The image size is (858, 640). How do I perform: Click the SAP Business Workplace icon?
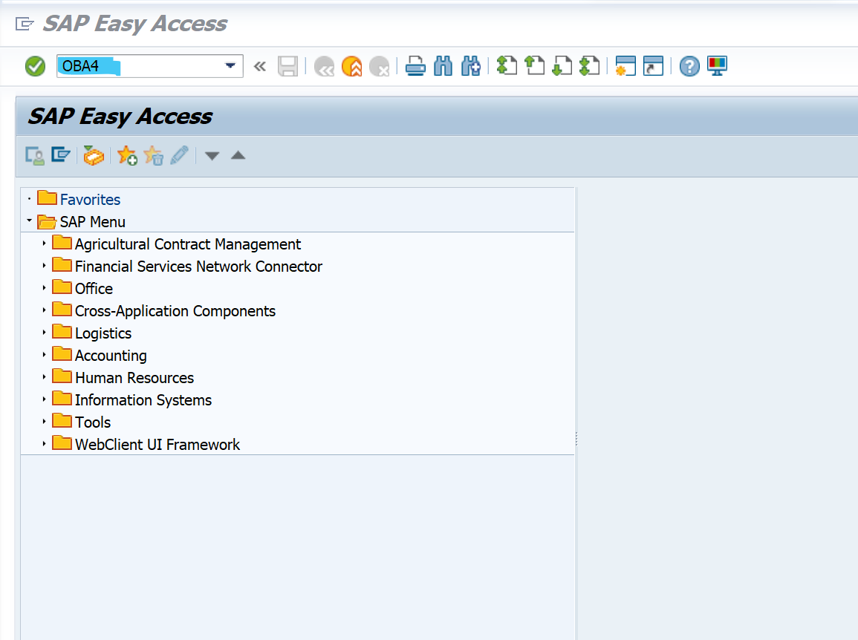(94, 156)
